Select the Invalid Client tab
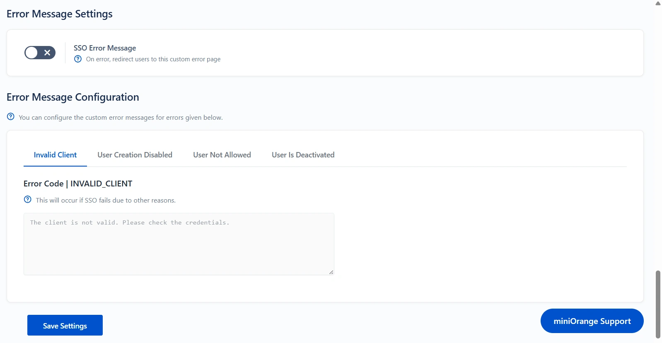 click(x=55, y=155)
